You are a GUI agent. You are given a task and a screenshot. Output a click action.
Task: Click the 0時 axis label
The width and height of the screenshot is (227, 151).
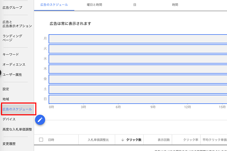[52, 107]
